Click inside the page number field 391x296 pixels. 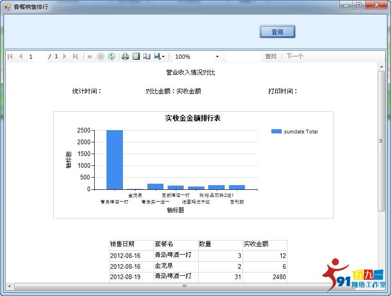tap(32, 56)
